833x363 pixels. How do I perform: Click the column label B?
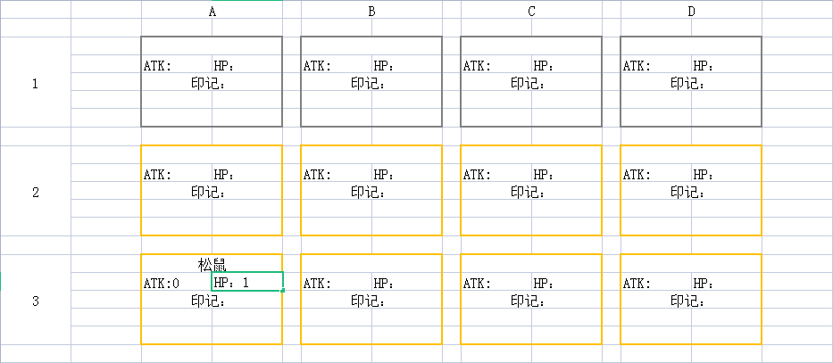pyautogui.click(x=371, y=12)
